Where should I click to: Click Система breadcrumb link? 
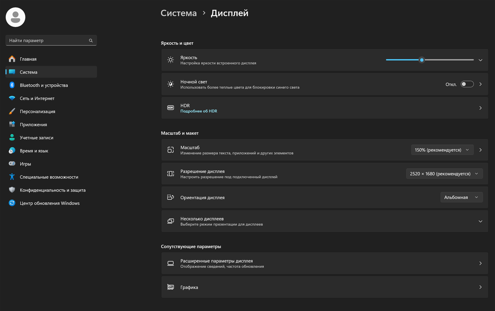click(x=179, y=13)
